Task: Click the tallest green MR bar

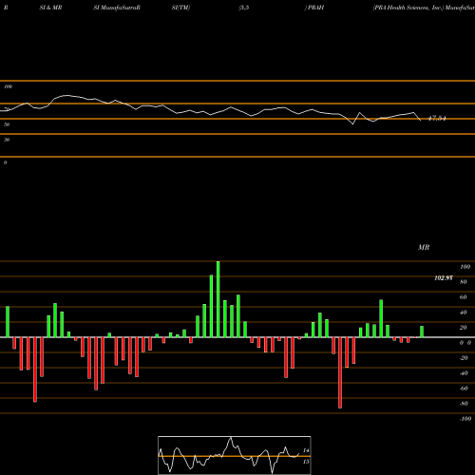Action: [218, 299]
